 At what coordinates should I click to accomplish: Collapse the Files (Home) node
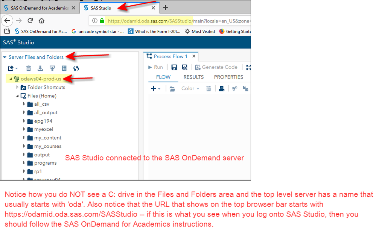click(17, 96)
